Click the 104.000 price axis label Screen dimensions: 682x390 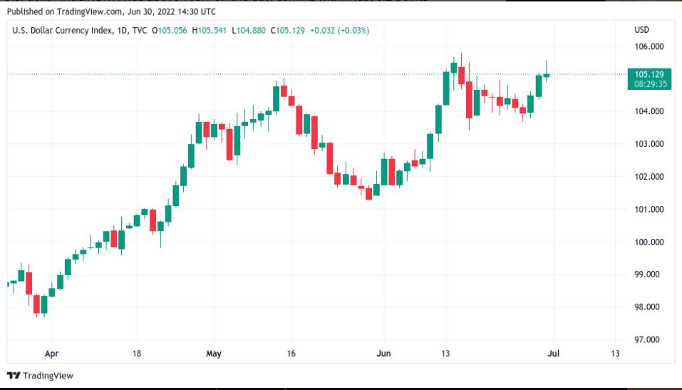(649, 111)
